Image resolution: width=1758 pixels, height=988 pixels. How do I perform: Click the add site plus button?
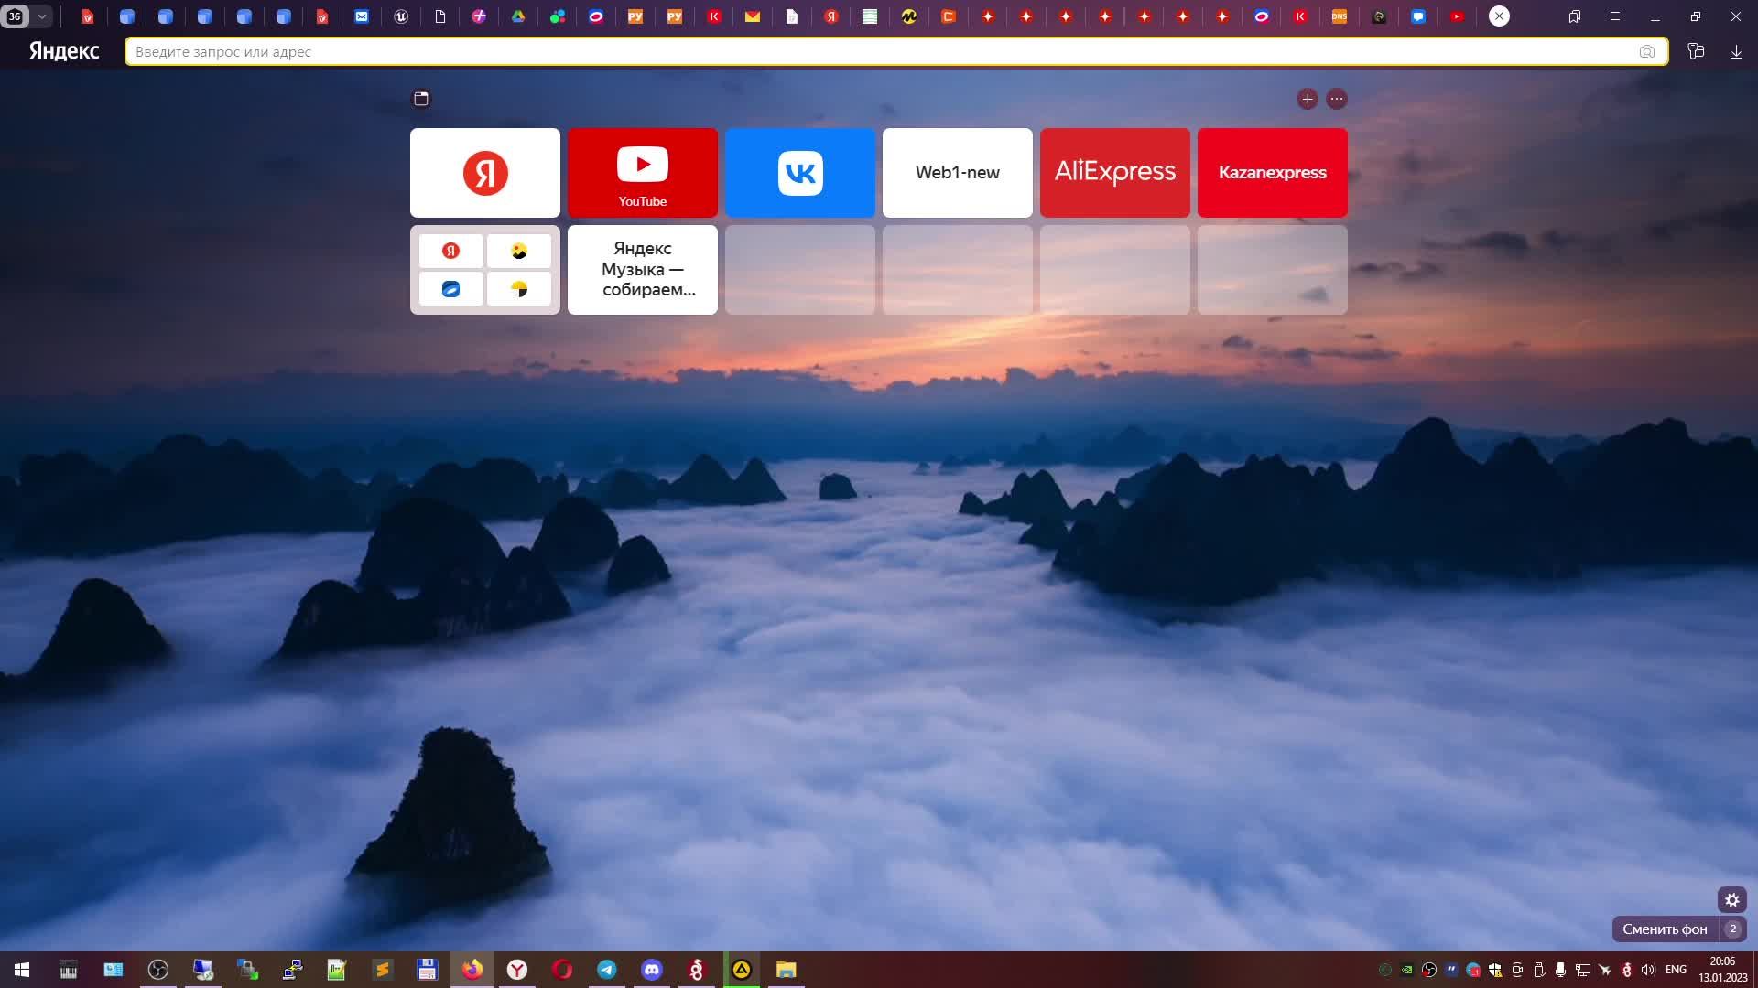1308,99
